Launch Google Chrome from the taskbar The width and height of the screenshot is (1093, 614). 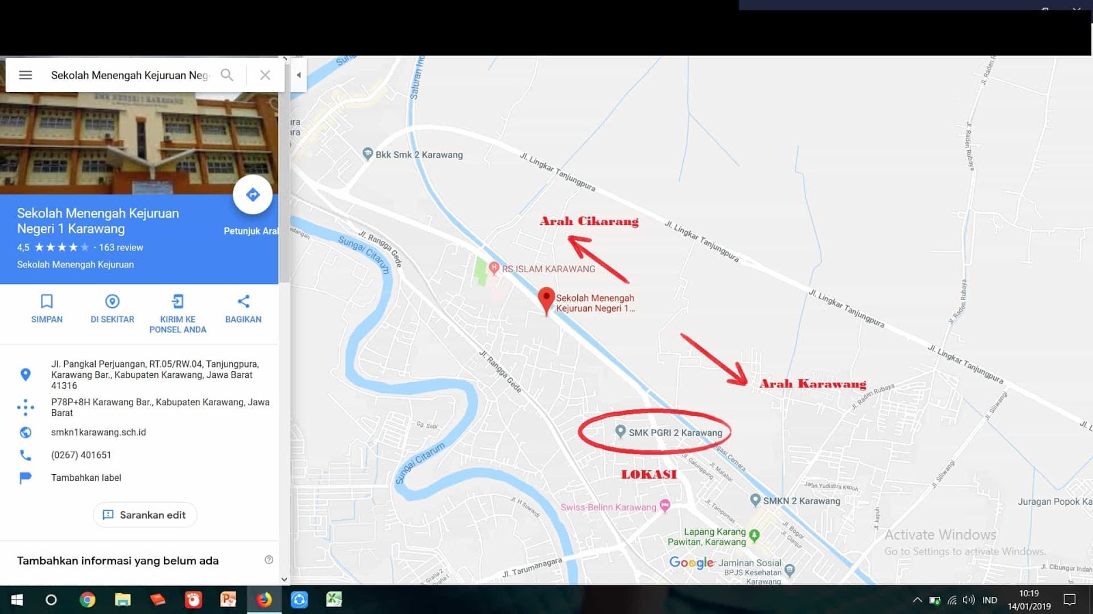87,600
